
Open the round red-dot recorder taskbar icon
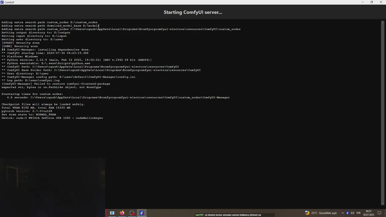click(132, 213)
